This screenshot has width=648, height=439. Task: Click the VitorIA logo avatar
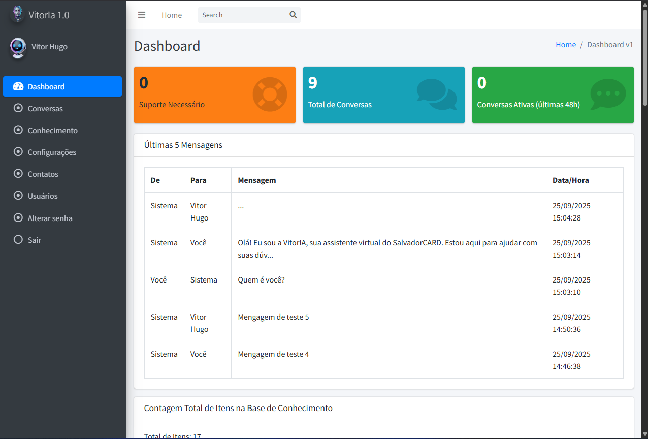click(x=18, y=14)
